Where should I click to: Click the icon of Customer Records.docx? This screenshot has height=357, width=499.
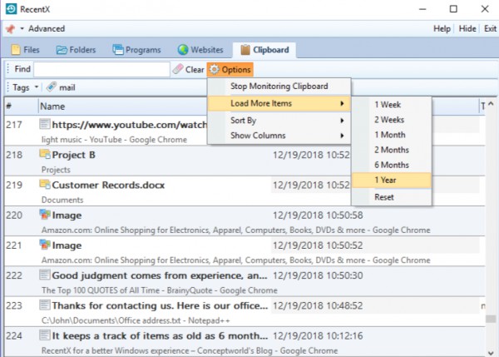pyautogui.click(x=45, y=185)
